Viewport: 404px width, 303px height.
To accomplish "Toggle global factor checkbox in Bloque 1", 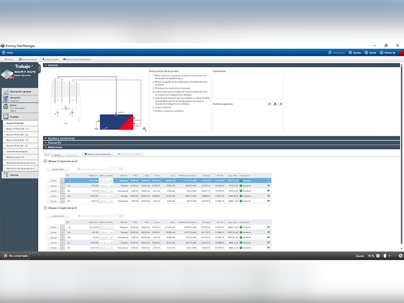I will [x=79, y=169].
